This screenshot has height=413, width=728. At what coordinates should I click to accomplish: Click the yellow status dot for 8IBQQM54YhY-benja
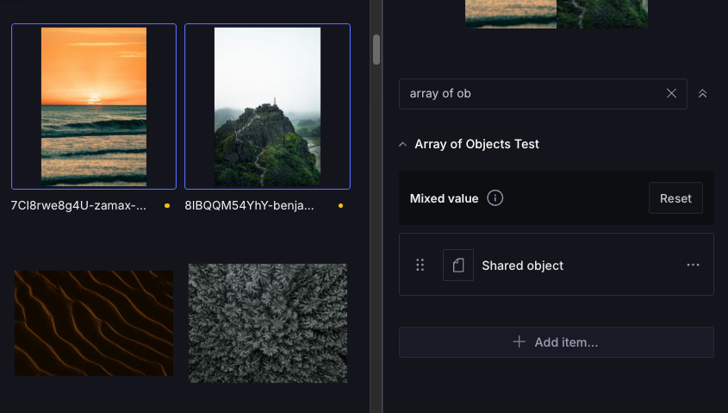341,205
